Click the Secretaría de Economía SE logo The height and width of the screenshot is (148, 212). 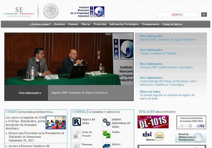(19, 12)
